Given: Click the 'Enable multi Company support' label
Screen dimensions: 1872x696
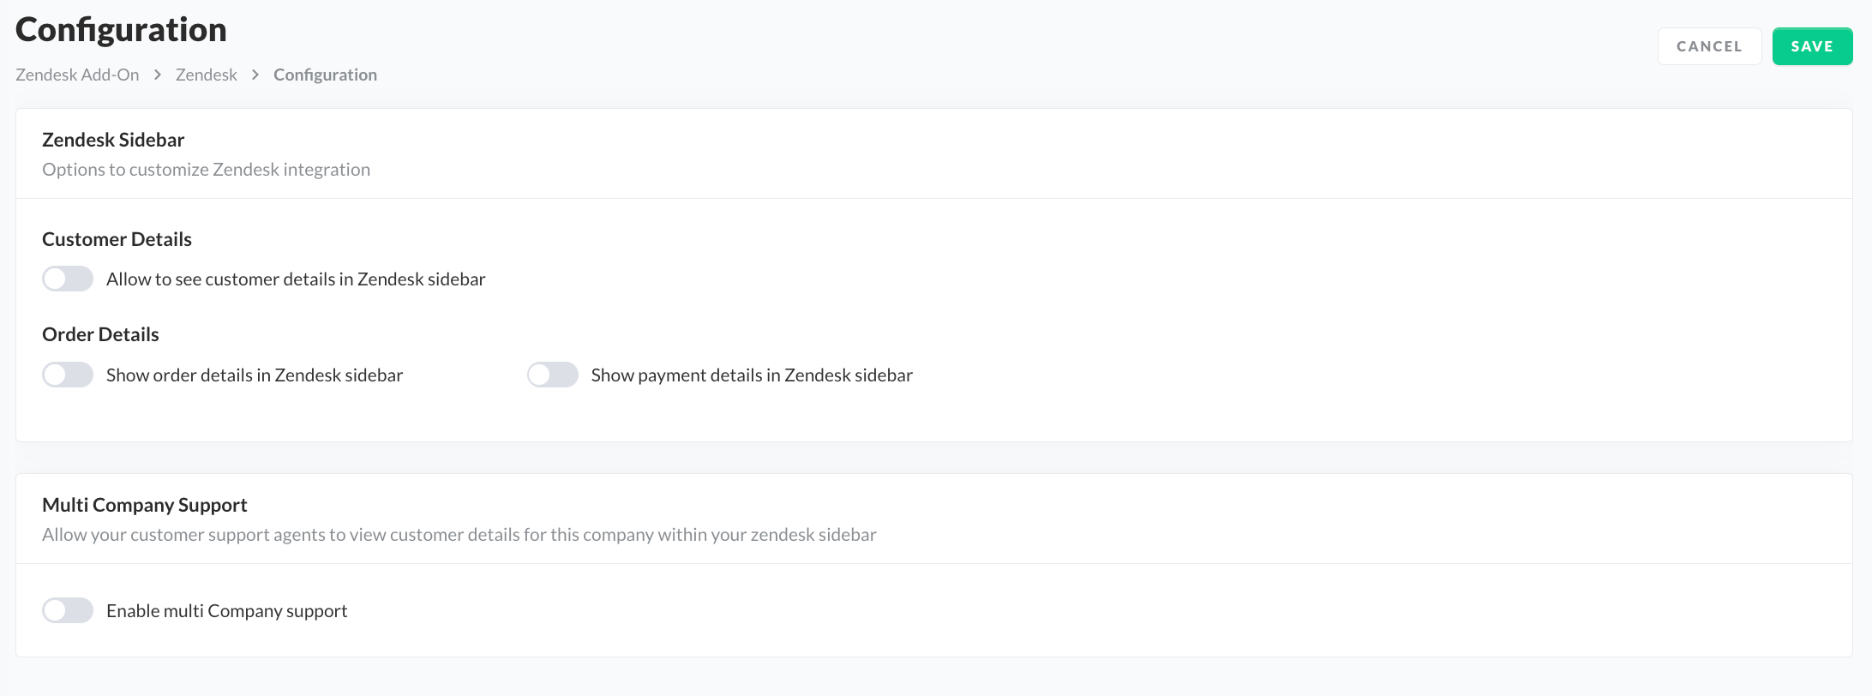Looking at the screenshot, I should pyautogui.click(x=227, y=611).
